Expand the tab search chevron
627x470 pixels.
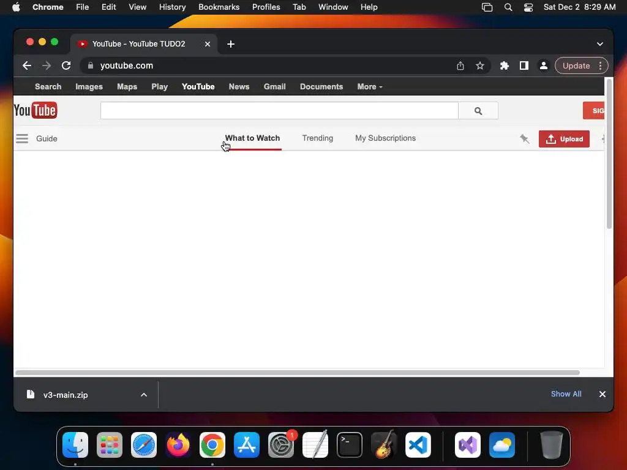tap(600, 44)
